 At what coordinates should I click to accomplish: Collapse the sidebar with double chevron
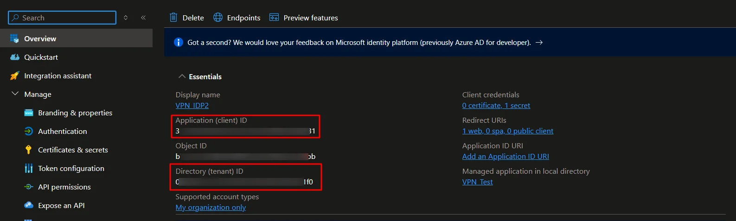143,18
